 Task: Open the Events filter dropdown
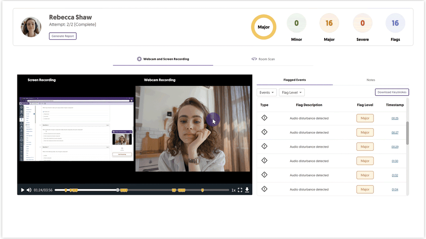click(267, 93)
